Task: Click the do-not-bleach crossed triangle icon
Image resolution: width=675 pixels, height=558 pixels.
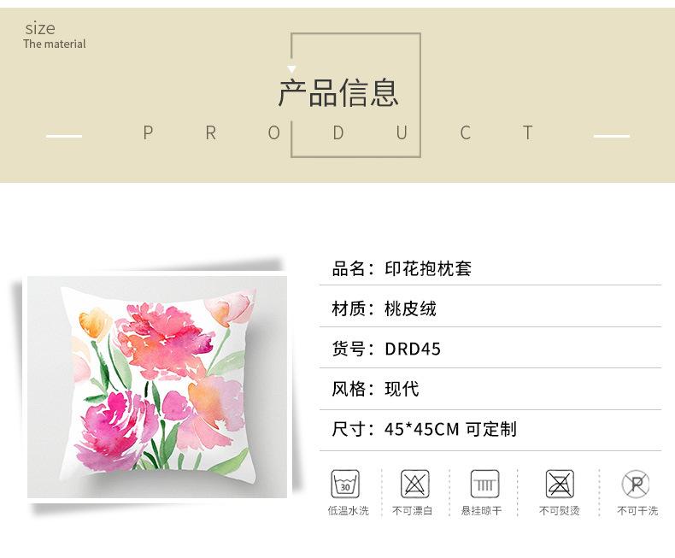Action: pyautogui.click(x=415, y=484)
